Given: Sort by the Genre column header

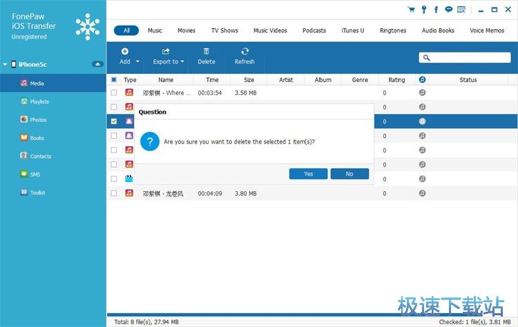Looking at the screenshot, I should pos(360,80).
